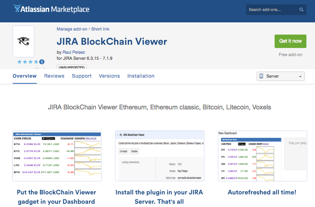Click the server icon in hosting selector
This screenshot has height=207, width=315.
262,76
